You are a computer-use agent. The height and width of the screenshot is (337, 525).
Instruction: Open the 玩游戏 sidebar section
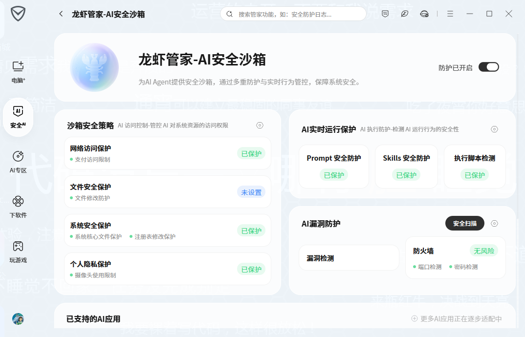18,252
